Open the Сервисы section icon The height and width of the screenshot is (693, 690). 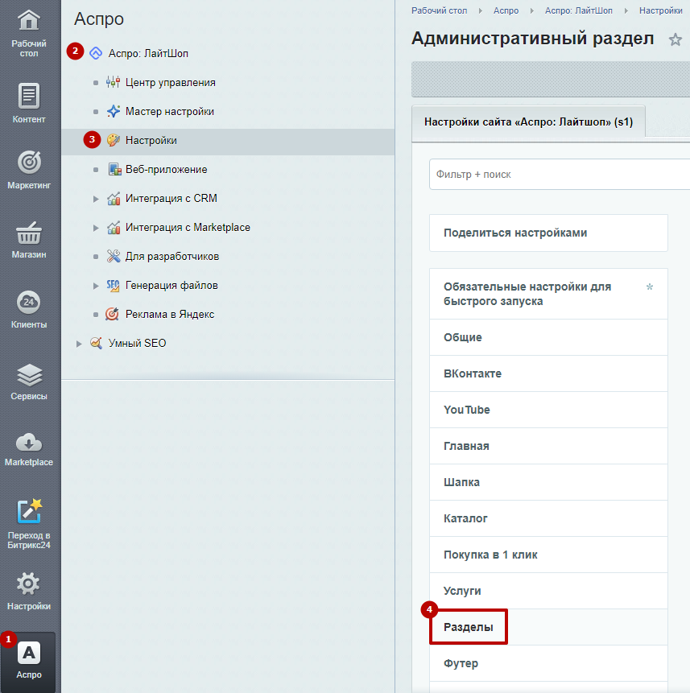(29, 375)
